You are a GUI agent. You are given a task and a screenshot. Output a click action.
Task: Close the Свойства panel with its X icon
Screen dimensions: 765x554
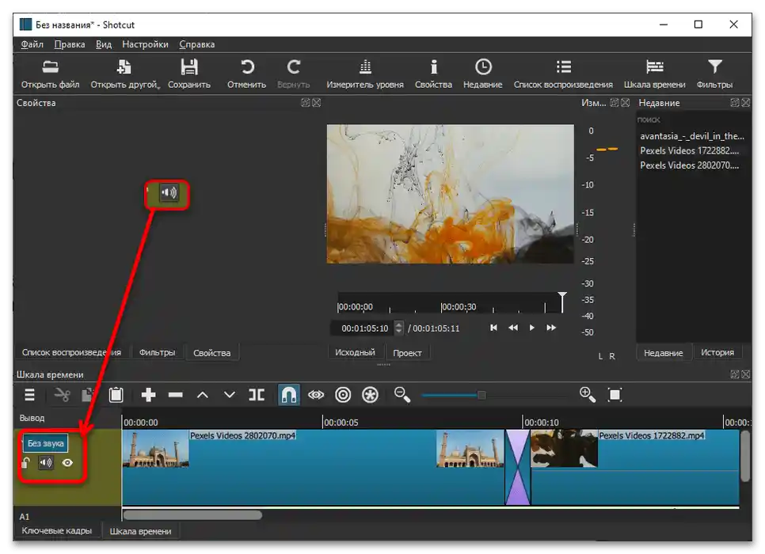(317, 102)
